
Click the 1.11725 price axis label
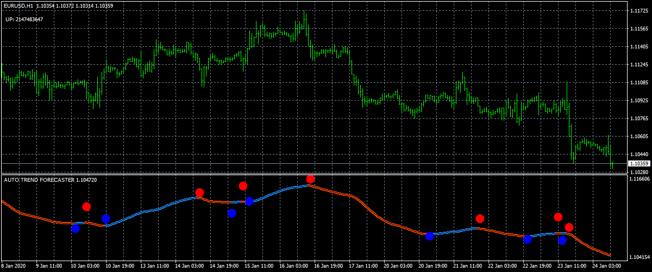pos(638,11)
